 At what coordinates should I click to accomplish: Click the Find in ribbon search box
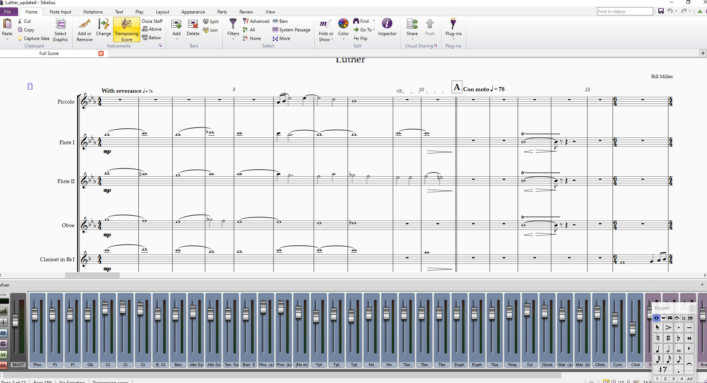(625, 12)
